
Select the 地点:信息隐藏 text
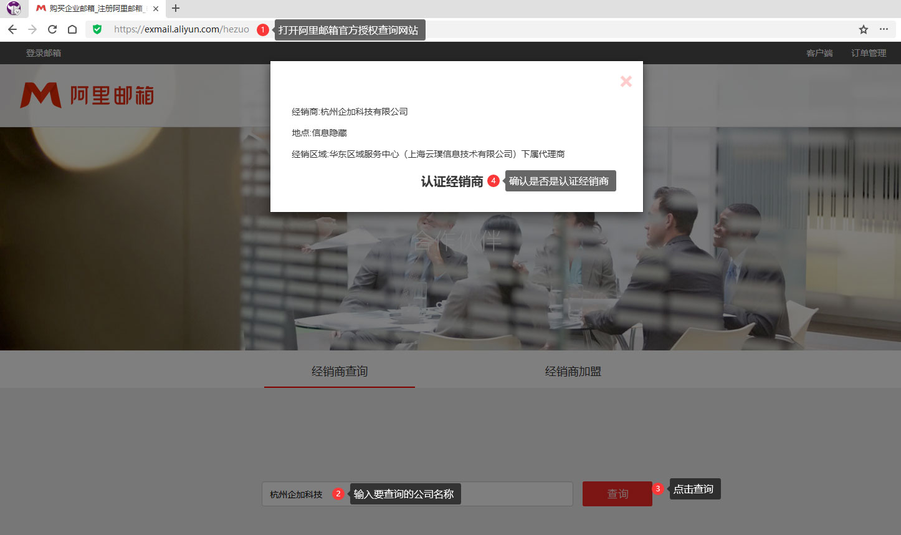(x=319, y=133)
